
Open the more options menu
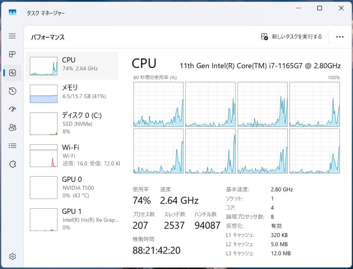[x=340, y=37]
